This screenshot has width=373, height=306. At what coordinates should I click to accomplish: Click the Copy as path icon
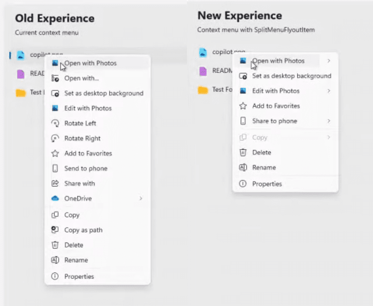click(55, 229)
